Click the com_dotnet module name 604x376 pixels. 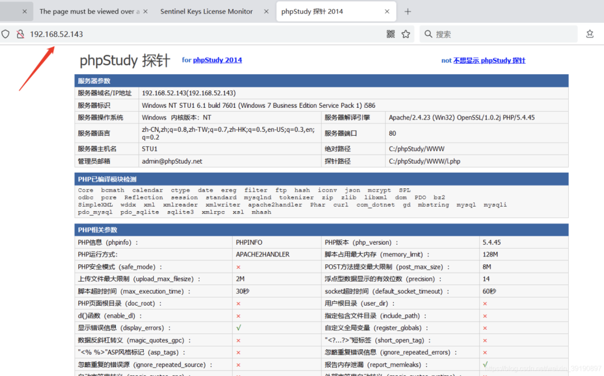(375, 204)
